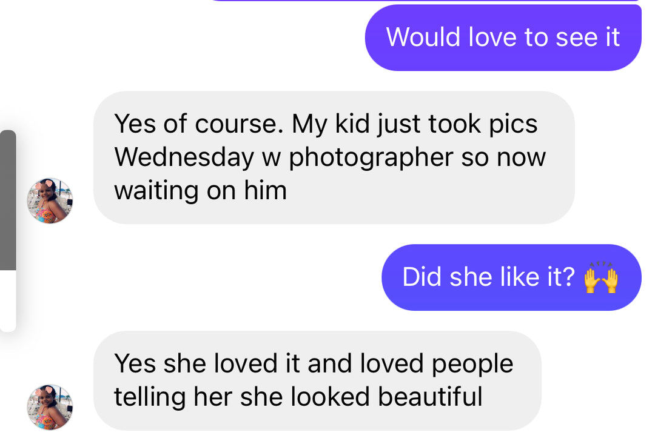Click the text "waiting on him"
The width and height of the screenshot is (655, 444).
pos(201,191)
